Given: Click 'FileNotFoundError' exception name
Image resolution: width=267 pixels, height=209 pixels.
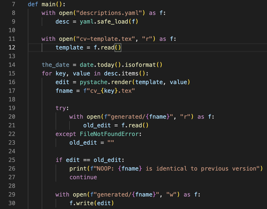Looking at the screenshot, I should coord(109,134).
